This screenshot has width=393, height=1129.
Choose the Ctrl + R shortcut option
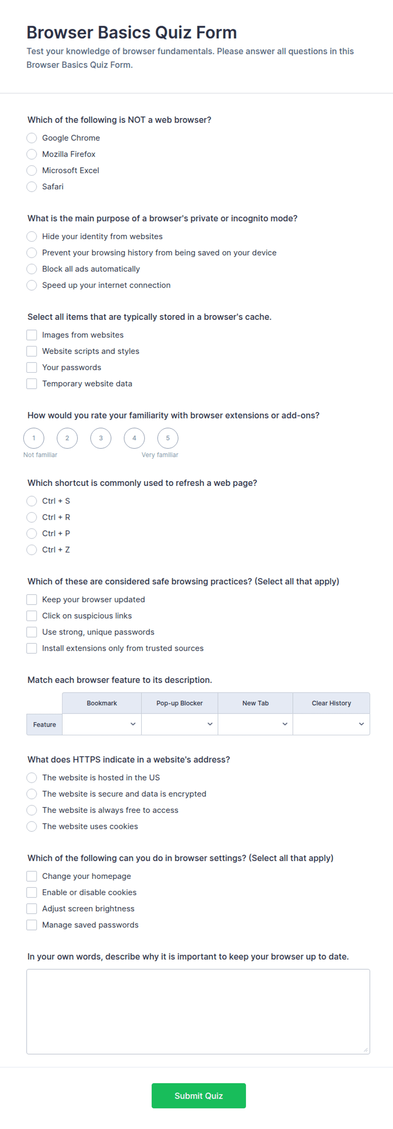coord(32,518)
